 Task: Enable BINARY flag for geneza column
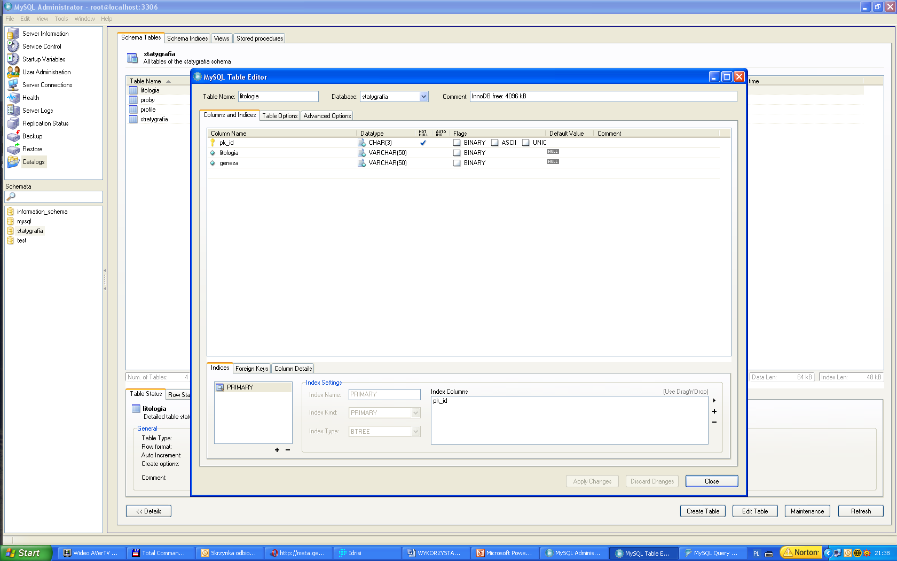(x=457, y=163)
